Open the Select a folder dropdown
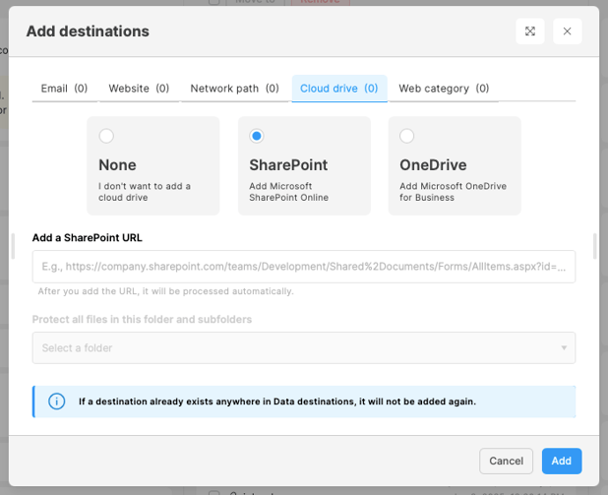The height and width of the screenshot is (495, 608). point(304,348)
